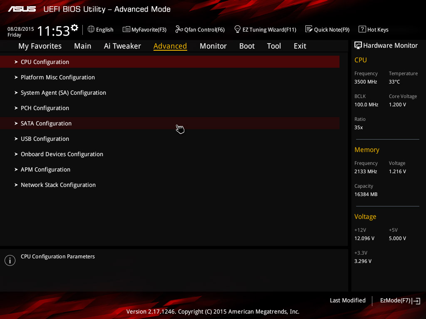
Task: Open Network Stack Configuration submenu
Action: click(x=170, y=185)
